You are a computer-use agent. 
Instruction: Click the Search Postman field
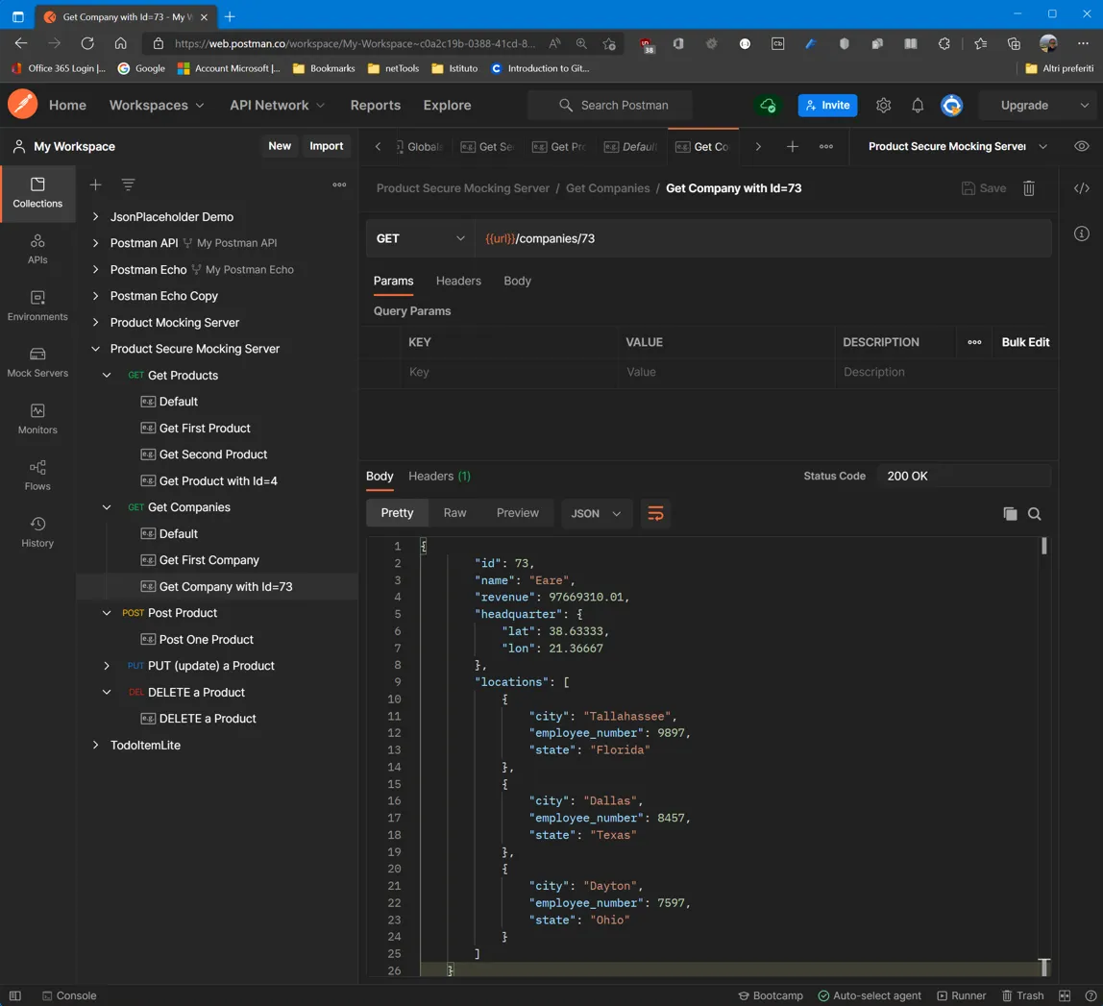(610, 106)
